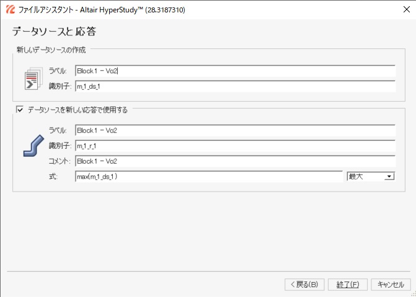Click the 式: label text
416x297 pixels.
[53, 177]
